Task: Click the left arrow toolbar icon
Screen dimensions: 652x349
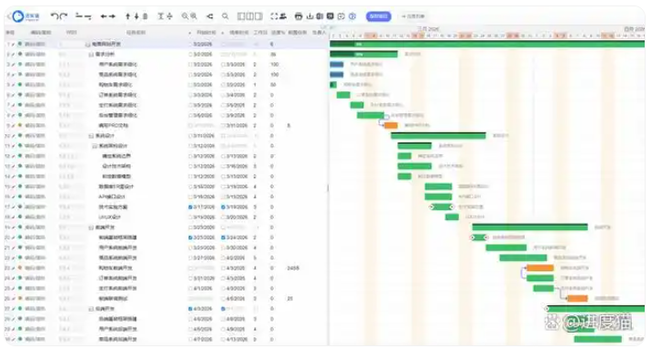Action: tap(103, 16)
